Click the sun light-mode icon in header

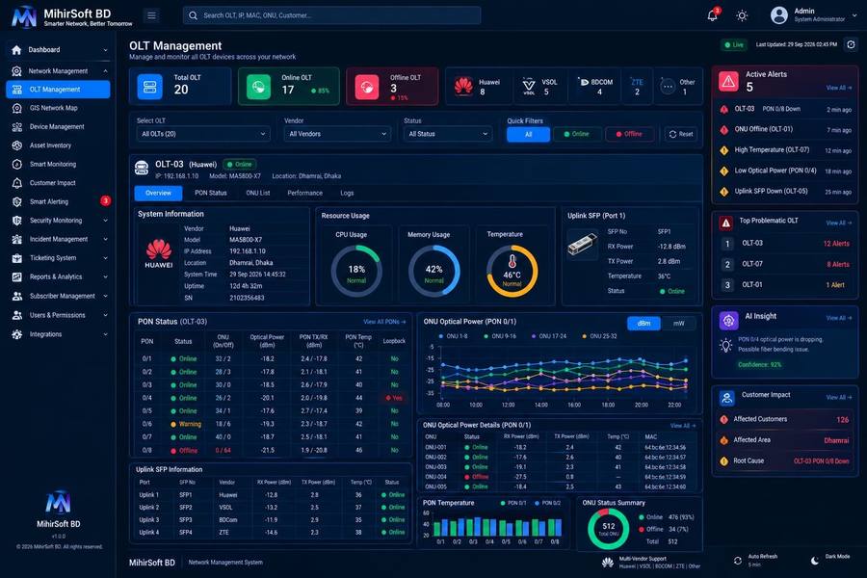[742, 15]
